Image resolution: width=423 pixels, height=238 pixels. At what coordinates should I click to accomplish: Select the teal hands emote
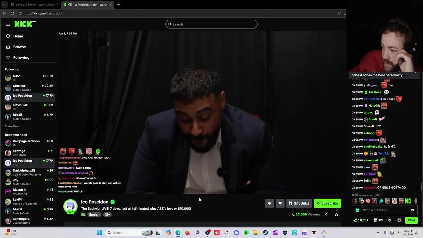click(381, 201)
